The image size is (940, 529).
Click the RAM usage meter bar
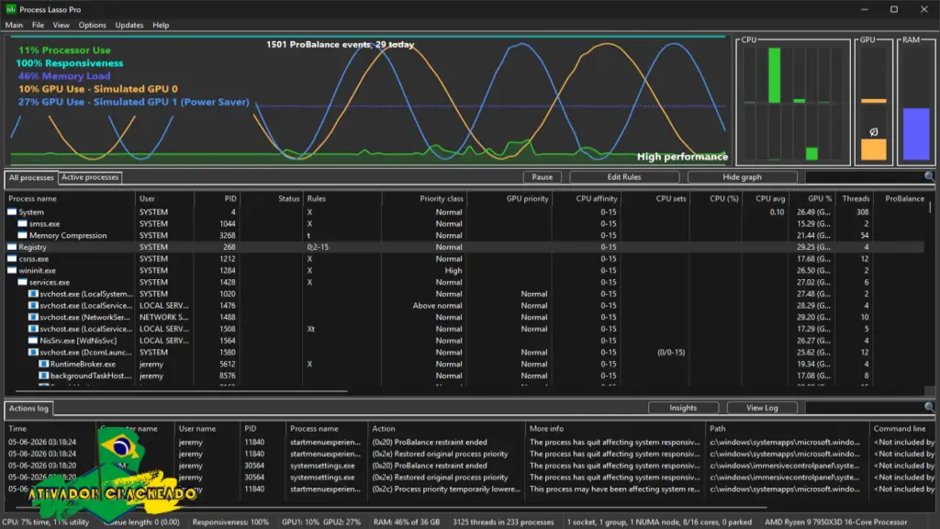916,134
